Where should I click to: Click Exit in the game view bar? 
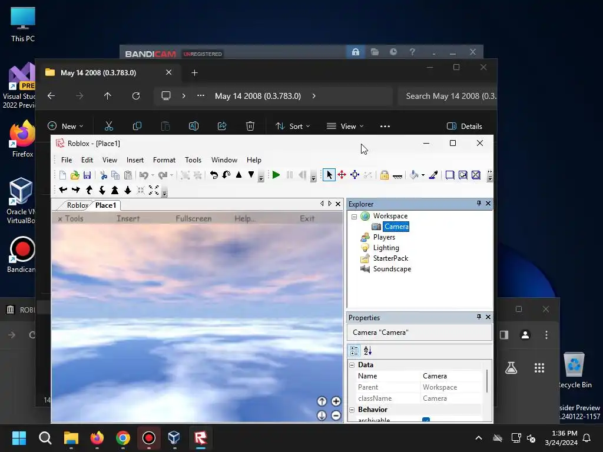click(307, 219)
